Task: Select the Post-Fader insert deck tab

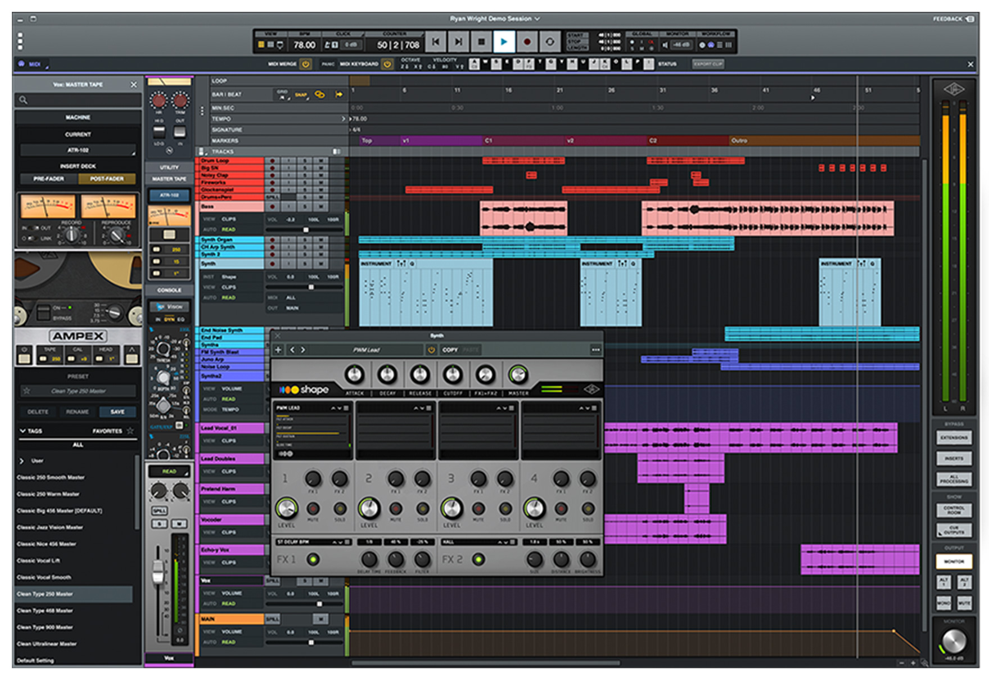Action: (x=107, y=179)
